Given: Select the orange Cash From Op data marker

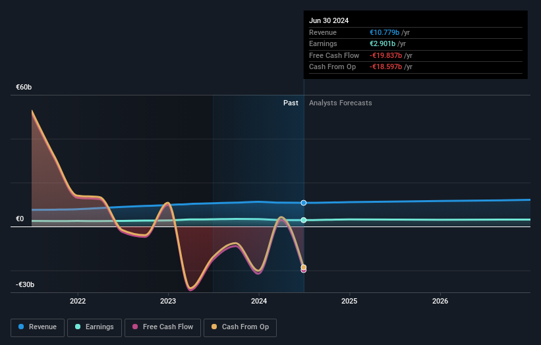Looking at the screenshot, I should pos(304,267).
